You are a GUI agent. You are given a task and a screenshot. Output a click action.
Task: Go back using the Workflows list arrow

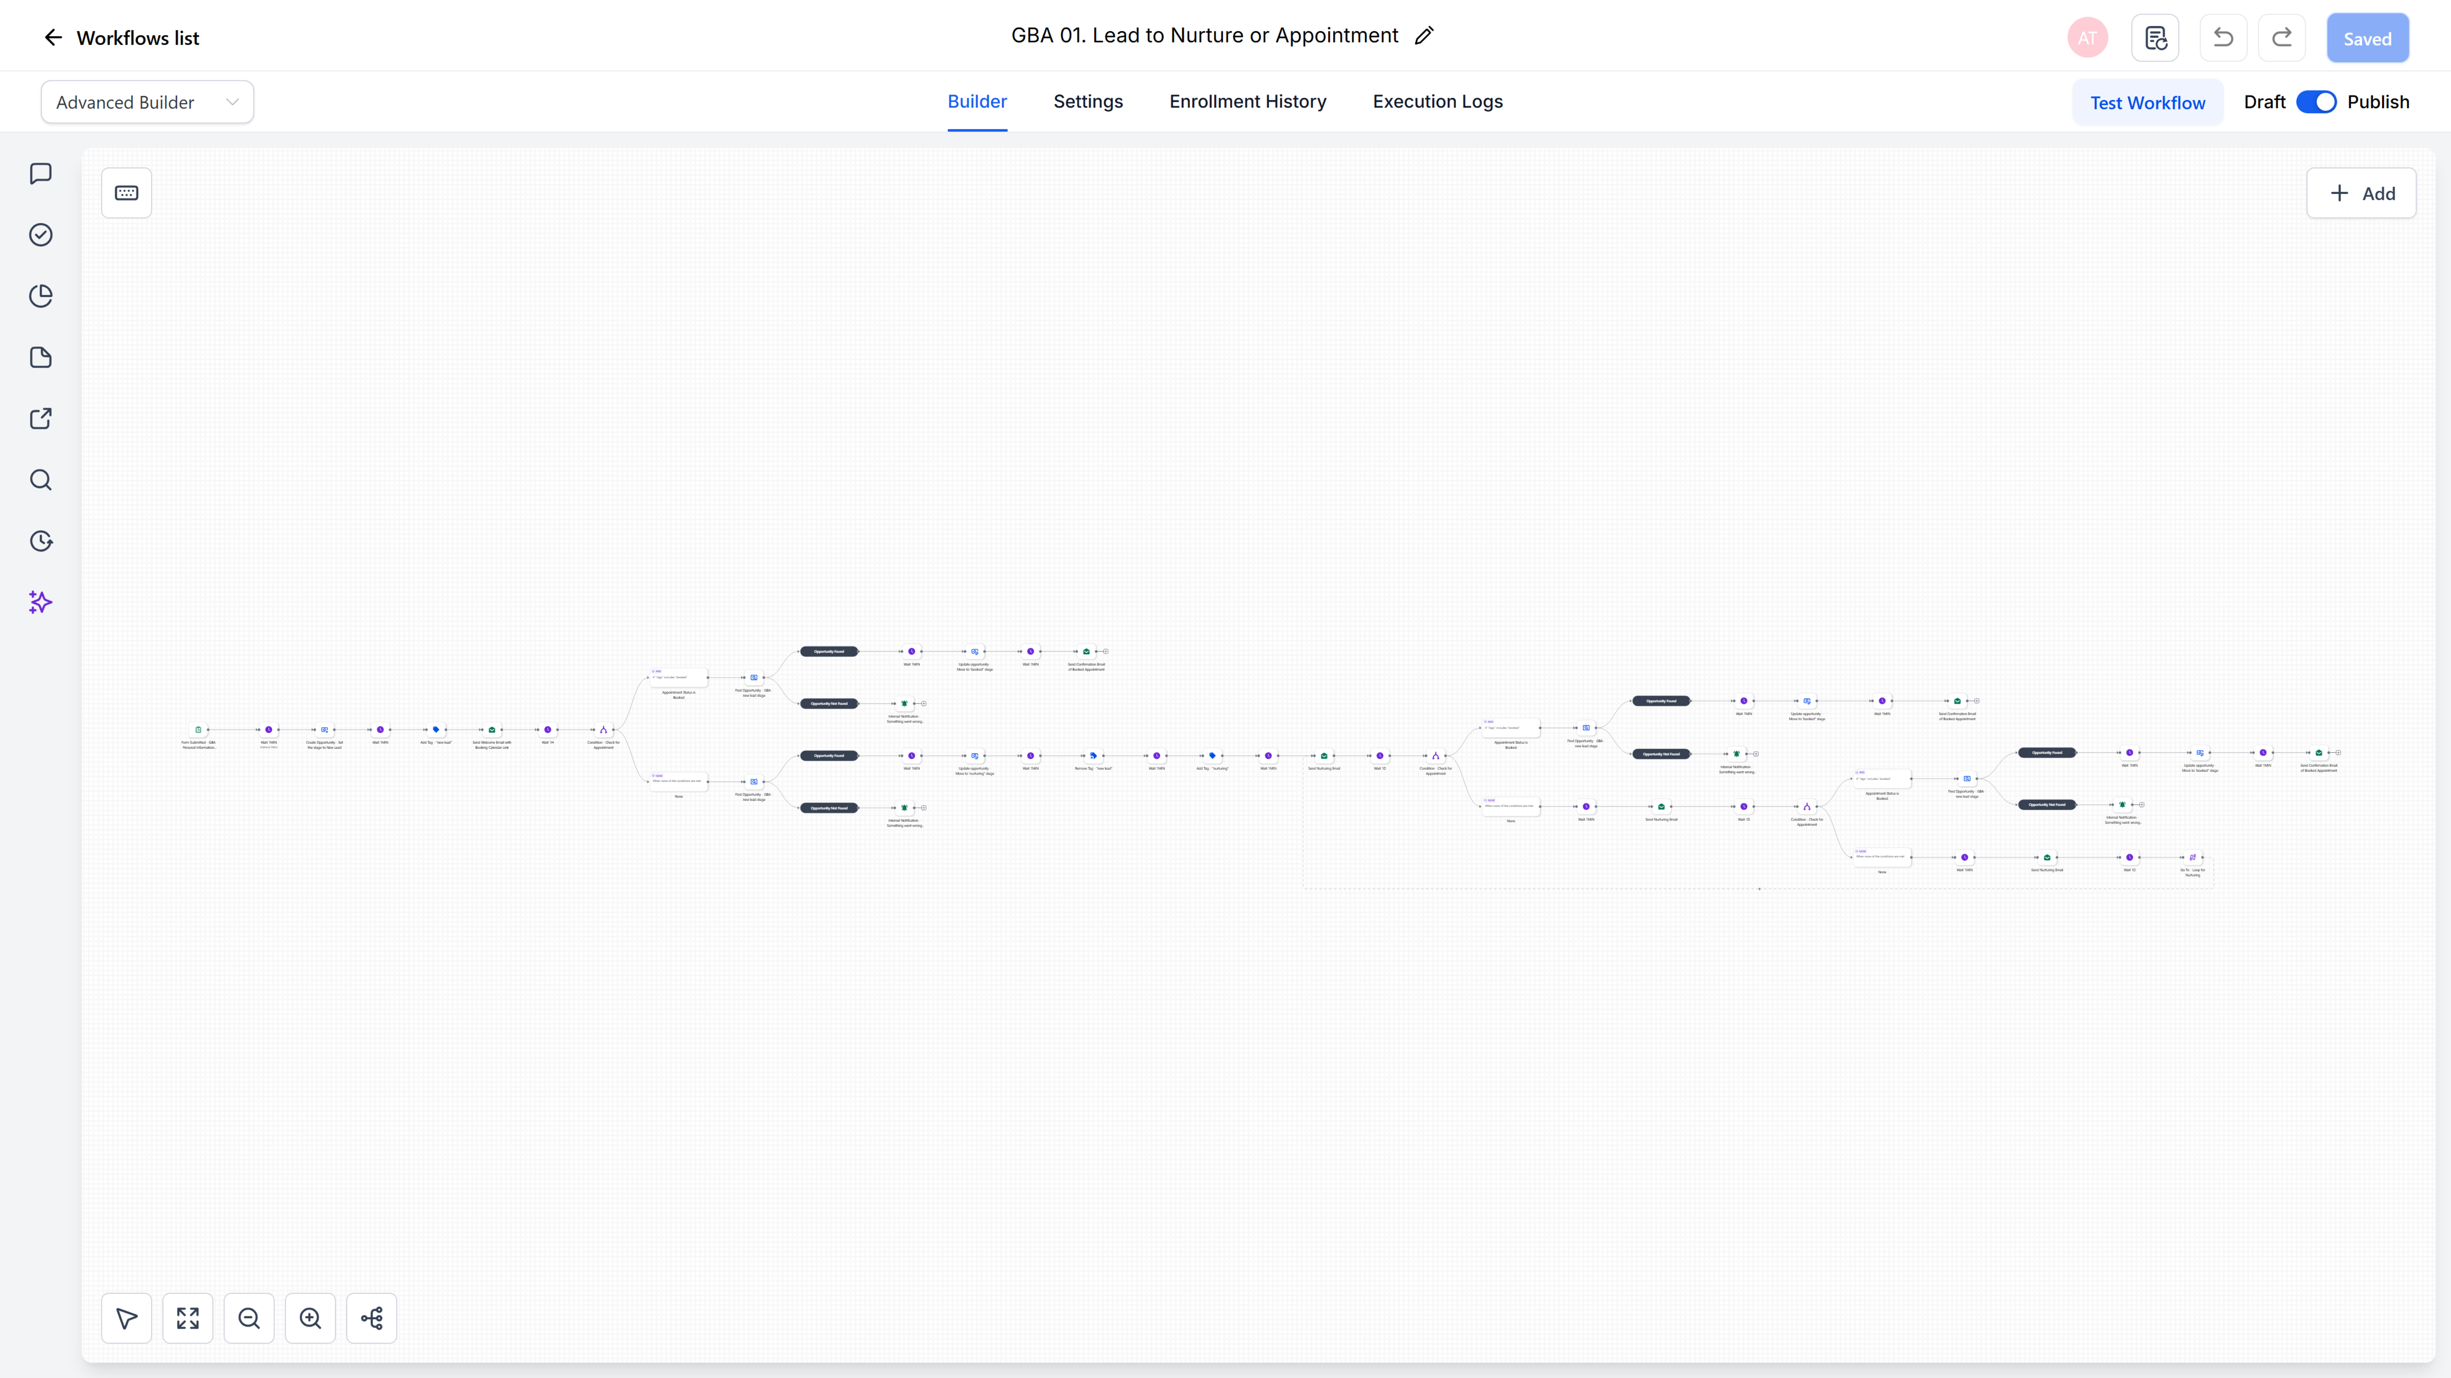[x=53, y=38]
